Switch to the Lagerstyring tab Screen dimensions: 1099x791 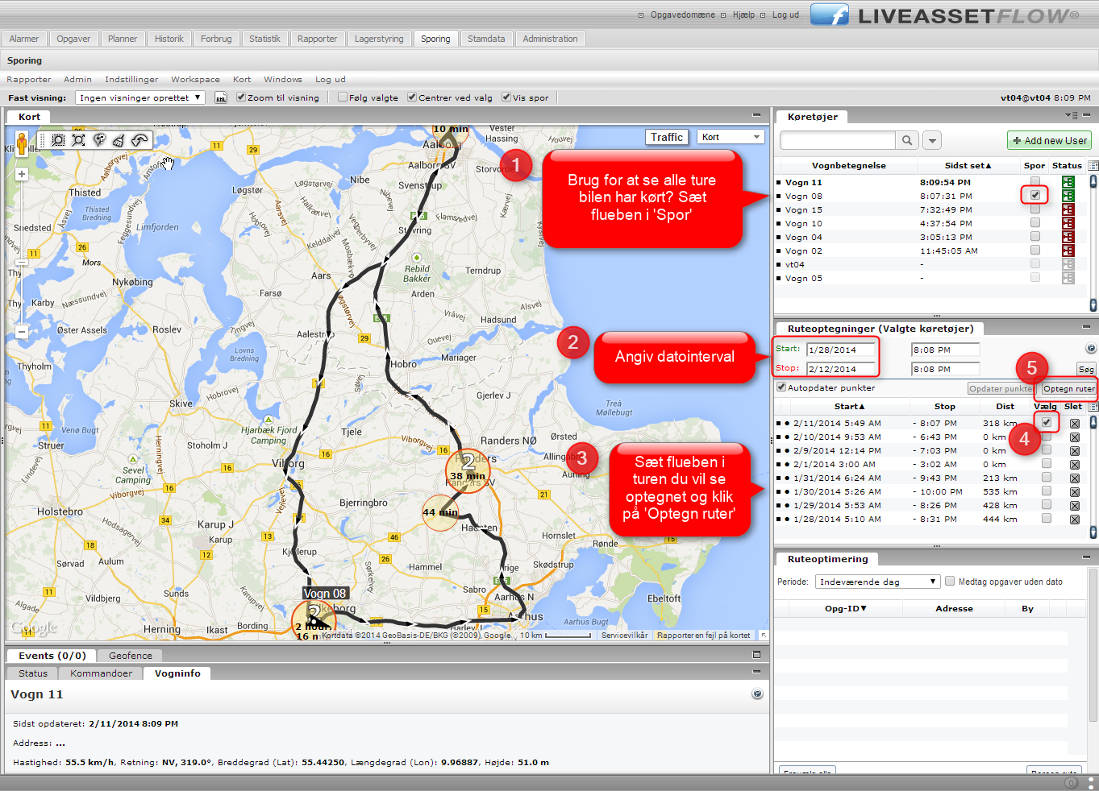click(379, 39)
